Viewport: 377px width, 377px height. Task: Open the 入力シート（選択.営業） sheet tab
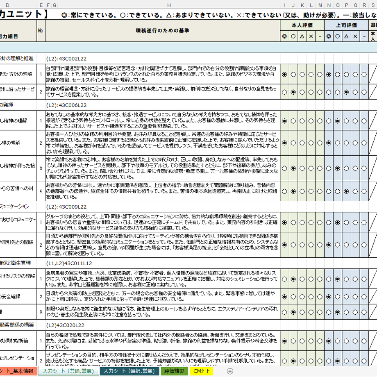pos(129,371)
